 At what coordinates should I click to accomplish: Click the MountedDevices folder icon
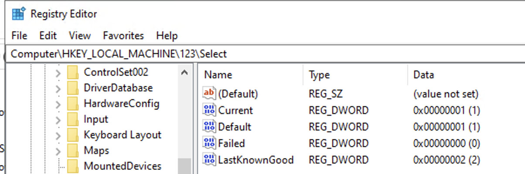click(73, 166)
